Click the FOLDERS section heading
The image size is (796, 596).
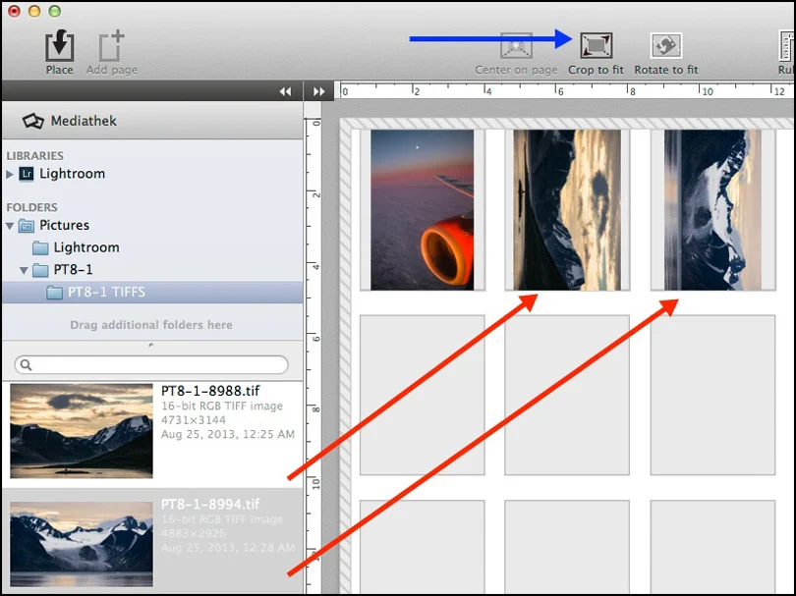[32, 207]
